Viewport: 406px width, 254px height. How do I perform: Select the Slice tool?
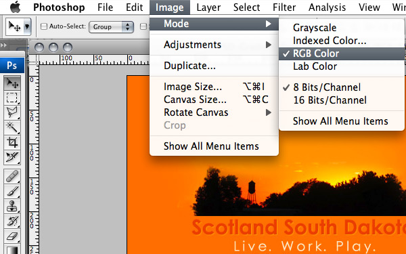[12, 157]
